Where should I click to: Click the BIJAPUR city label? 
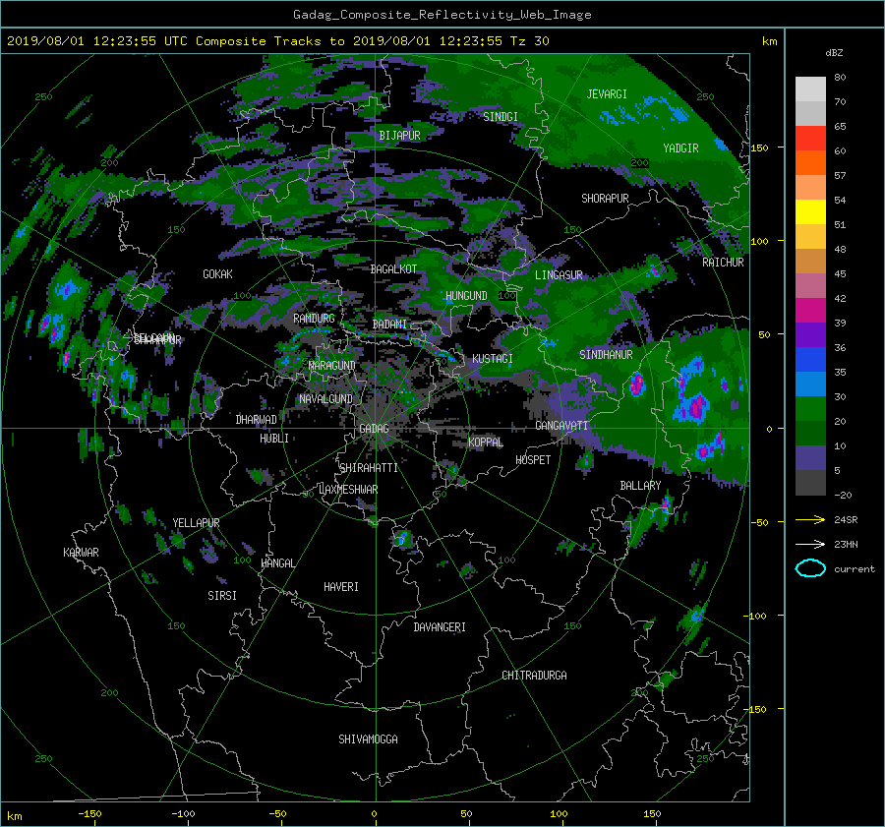pos(399,136)
